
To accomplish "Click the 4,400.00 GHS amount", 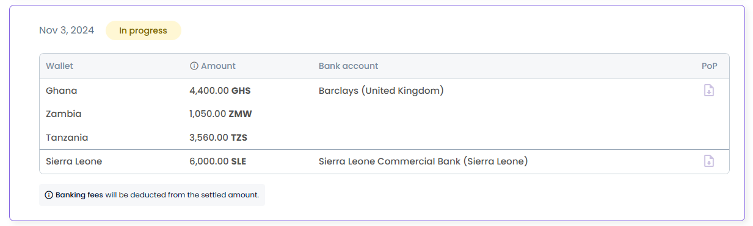I will (x=220, y=91).
